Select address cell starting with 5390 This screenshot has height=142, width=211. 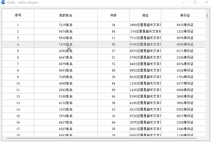pos(145,96)
